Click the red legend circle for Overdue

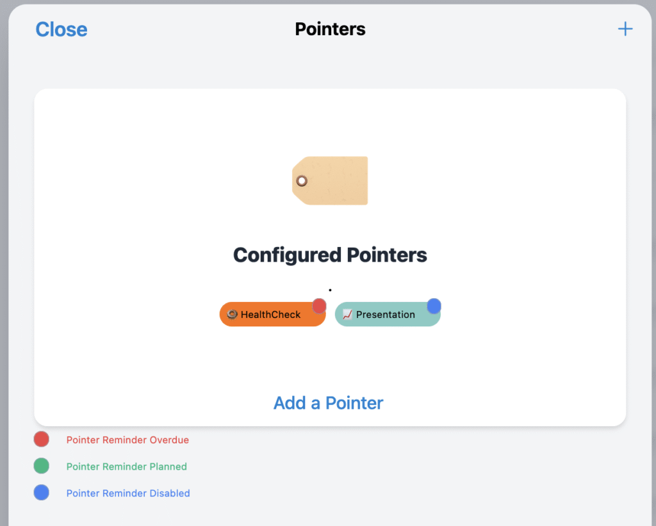[42, 440]
